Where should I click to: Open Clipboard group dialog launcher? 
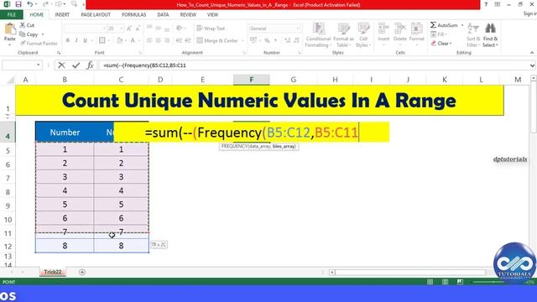pyautogui.click(x=59, y=53)
